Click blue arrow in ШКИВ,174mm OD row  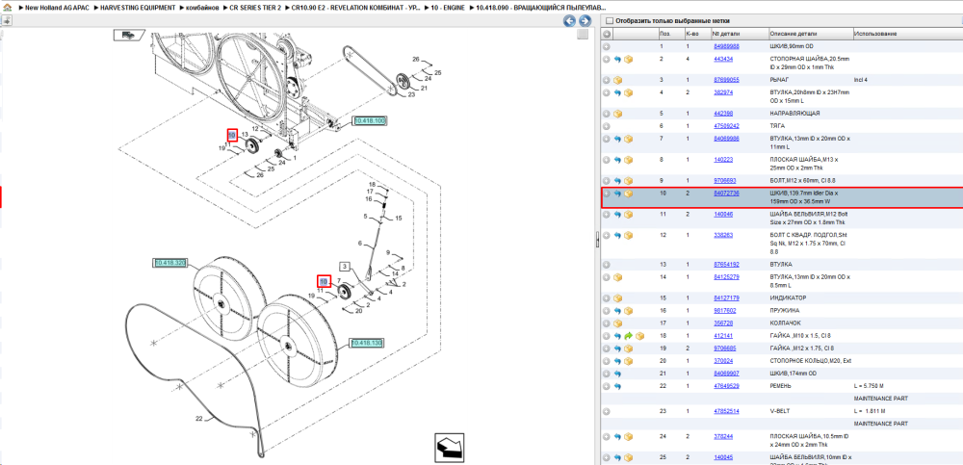618,374
